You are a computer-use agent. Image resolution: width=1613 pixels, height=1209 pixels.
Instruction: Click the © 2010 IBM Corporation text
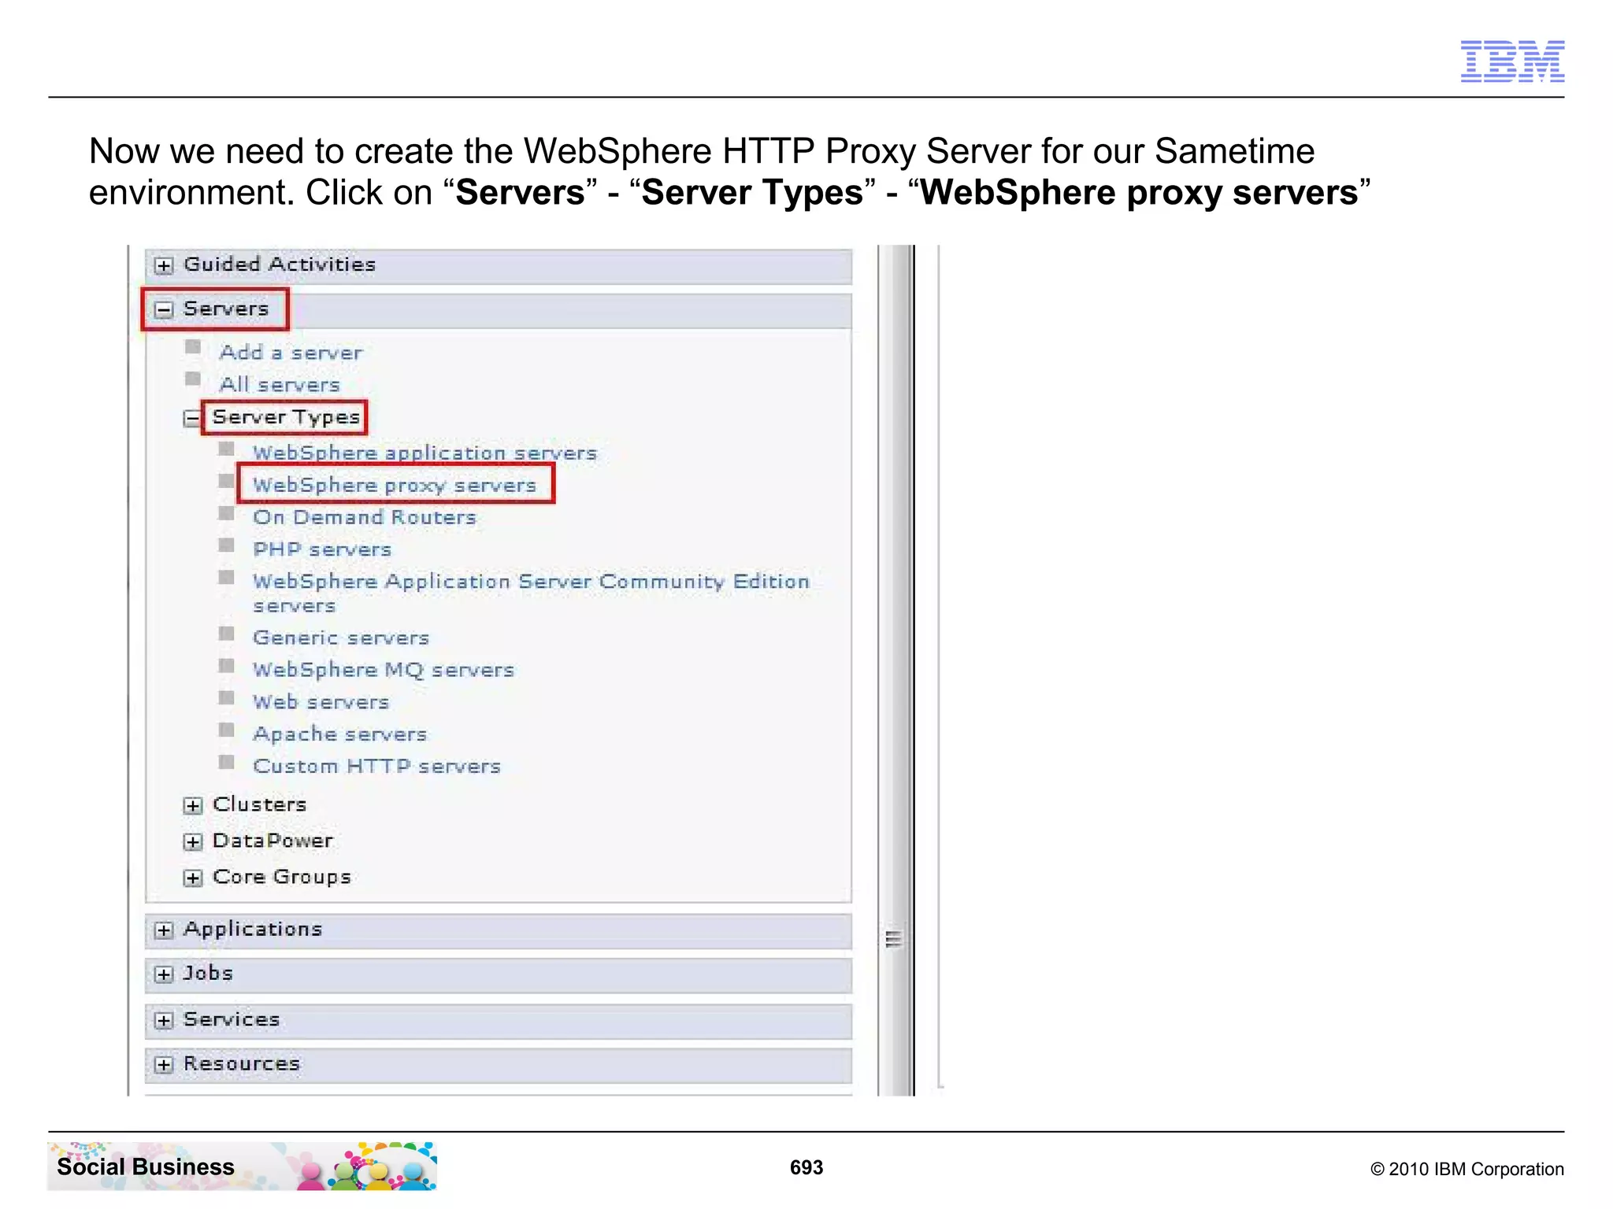point(1467,1169)
